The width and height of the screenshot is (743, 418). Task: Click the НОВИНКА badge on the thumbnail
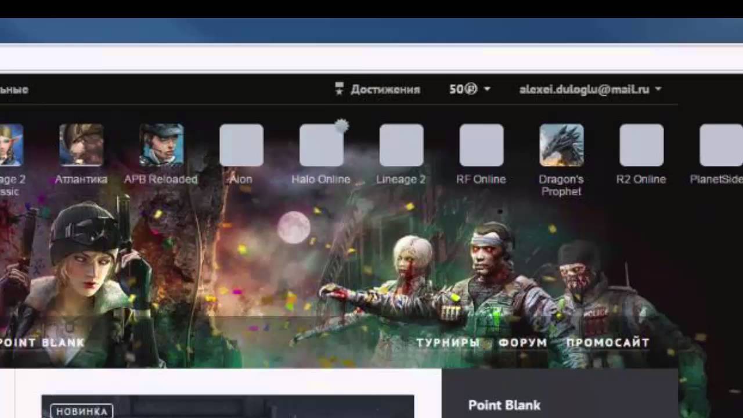coord(82,411)
